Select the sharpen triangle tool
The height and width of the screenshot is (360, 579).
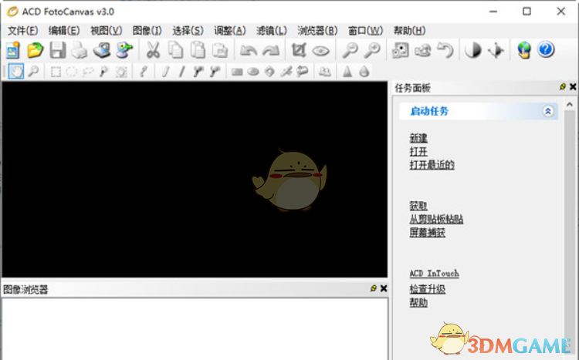tap(347, 72)
